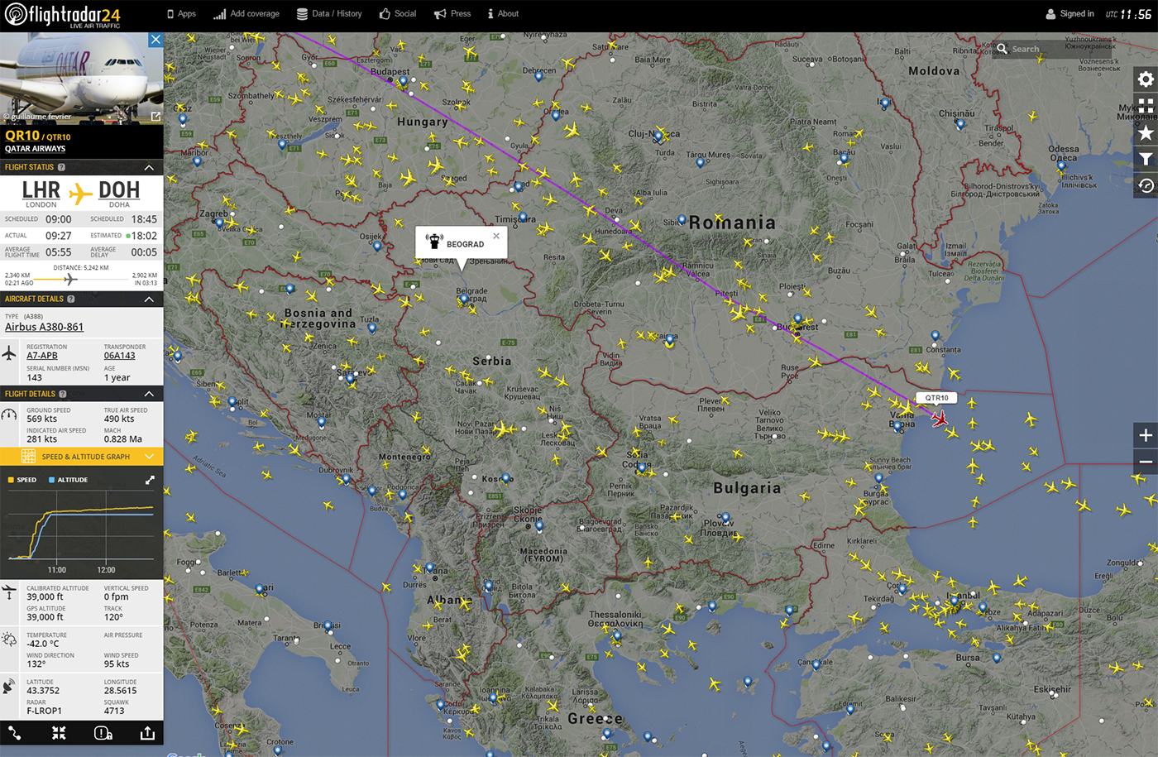Open the playback history clock icon
Image resolution: width=1158 pixels, height=757 pixels.
coord(1146,185)
